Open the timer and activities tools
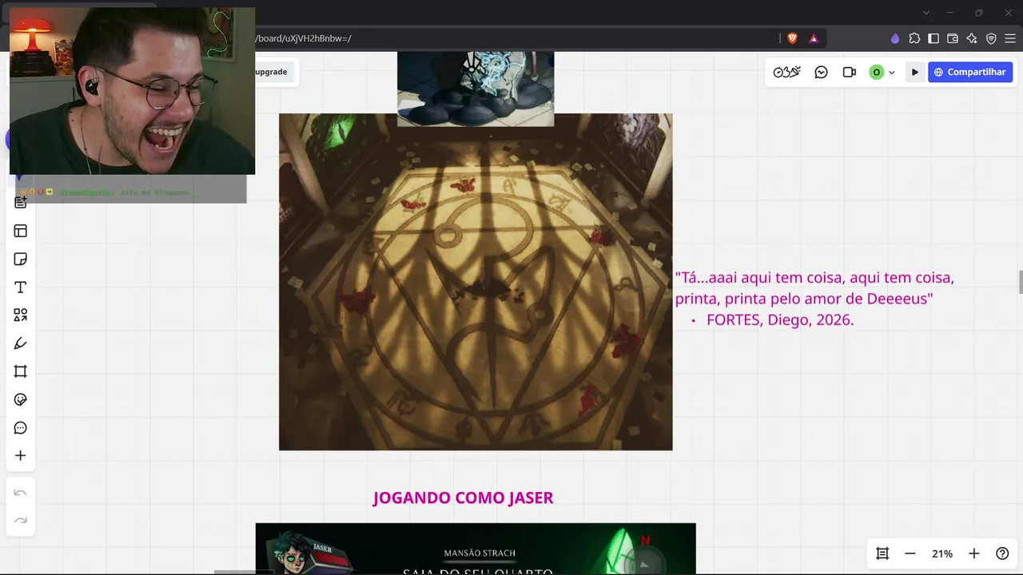Viewport: 1023px width, 575px height. tap(786, 72)
